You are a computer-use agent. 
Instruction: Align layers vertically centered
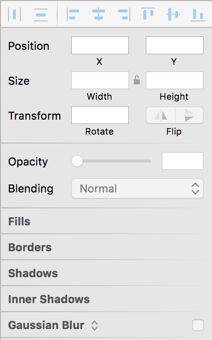pos(173,14)
